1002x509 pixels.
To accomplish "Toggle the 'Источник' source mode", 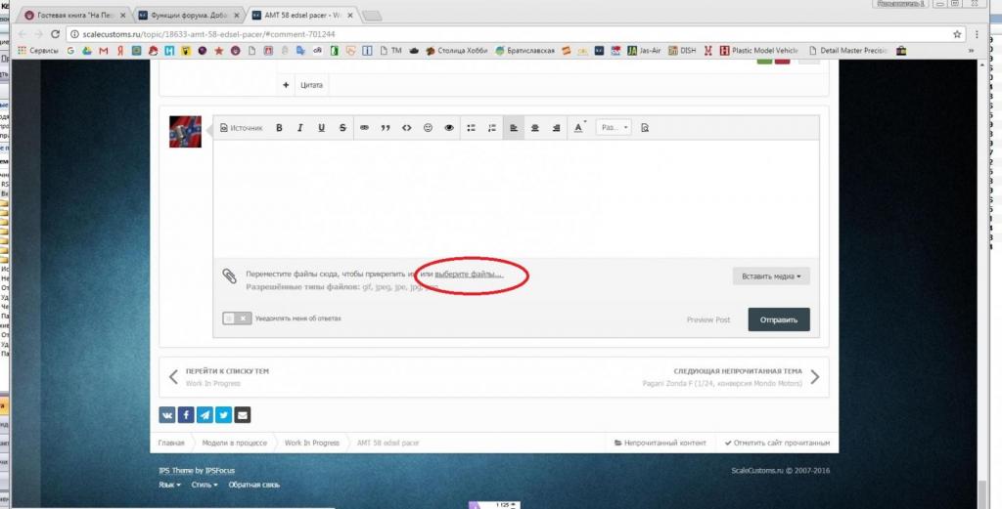I will 241,128.
